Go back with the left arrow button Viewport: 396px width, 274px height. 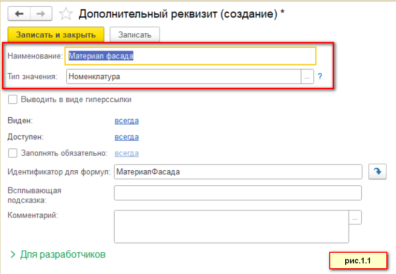tap(19, 14)
